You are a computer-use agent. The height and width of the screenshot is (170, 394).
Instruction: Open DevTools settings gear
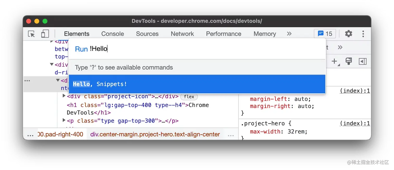[x=348, y=34]
